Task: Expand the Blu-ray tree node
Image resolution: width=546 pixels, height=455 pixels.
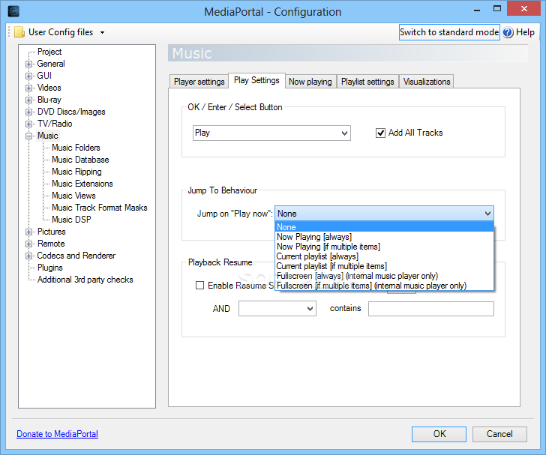Action: [x=29, y=100]
